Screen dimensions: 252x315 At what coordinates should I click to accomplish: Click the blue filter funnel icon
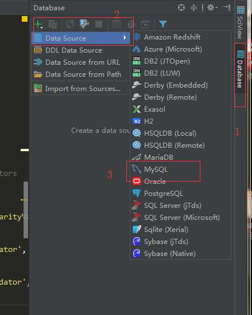(x=162, y=24)
